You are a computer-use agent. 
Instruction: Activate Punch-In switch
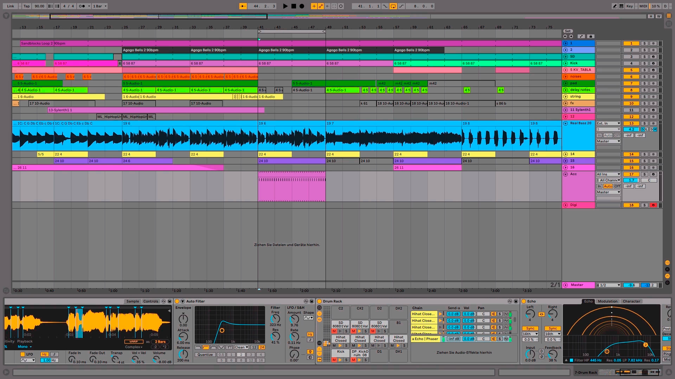point(385,6)
